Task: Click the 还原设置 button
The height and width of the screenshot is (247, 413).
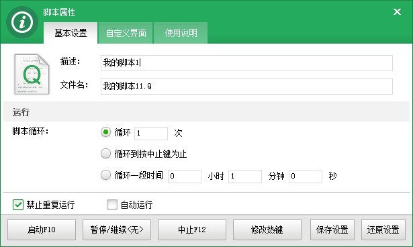Action: (x=383, y=230)
